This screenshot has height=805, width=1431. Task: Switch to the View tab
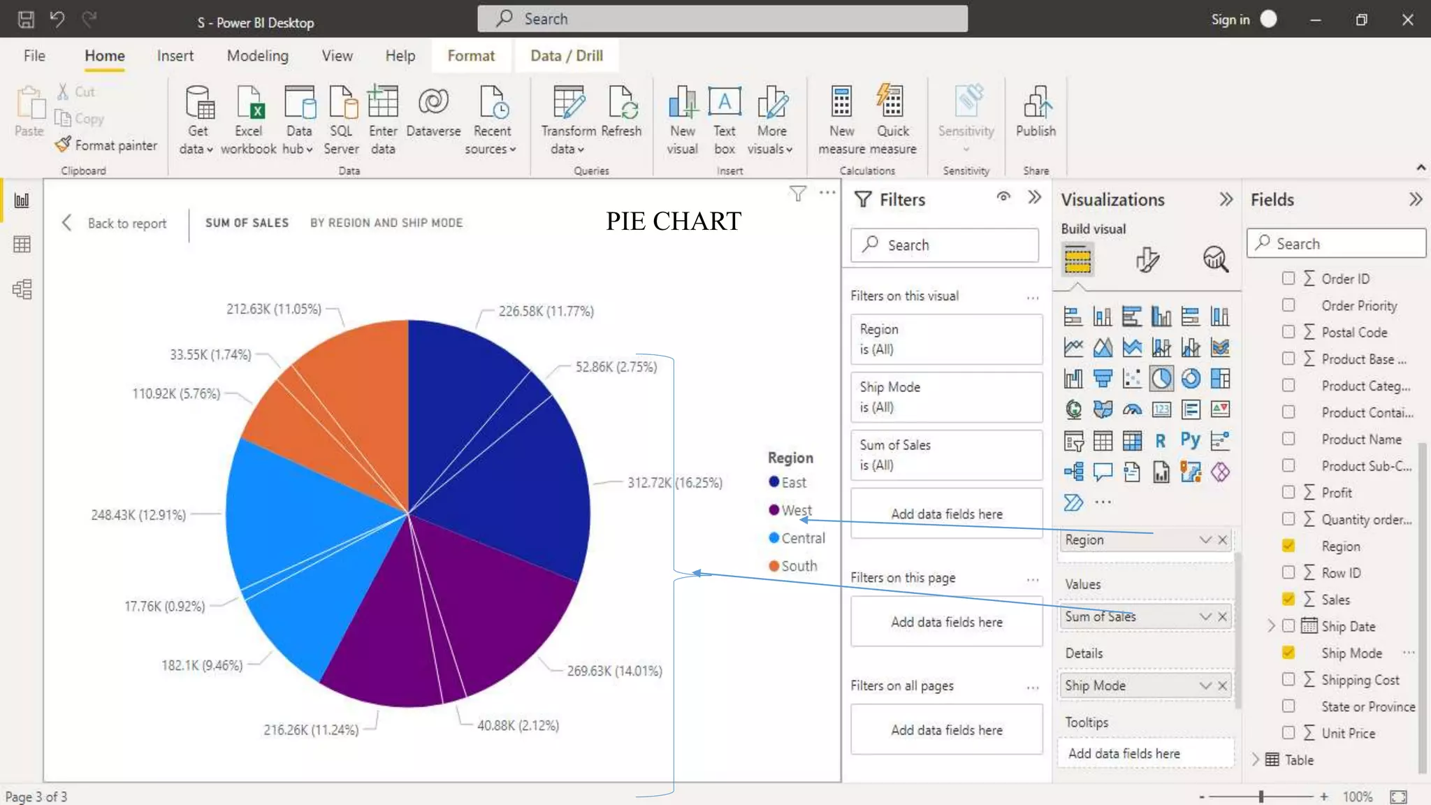click(x=337, y=55)
